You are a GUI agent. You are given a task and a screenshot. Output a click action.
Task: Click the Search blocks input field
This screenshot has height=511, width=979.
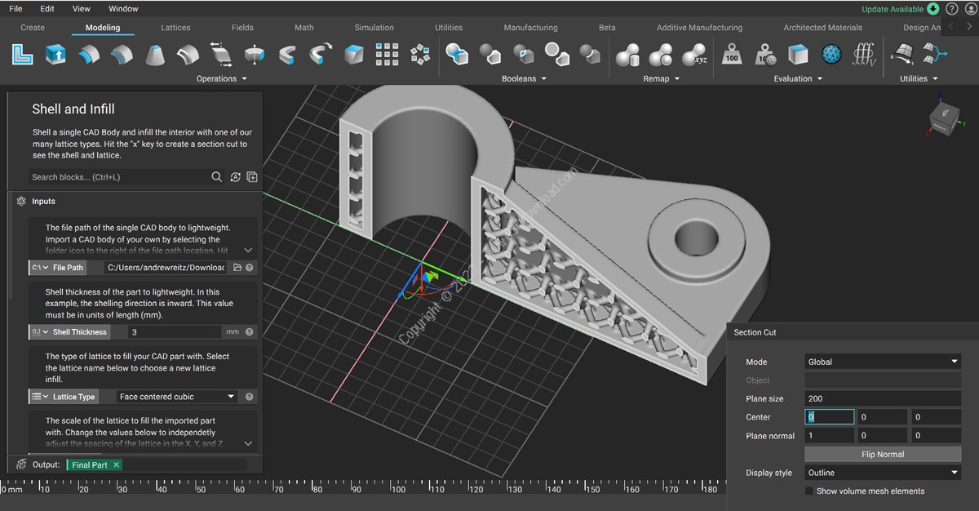pyautogui.click(x=119, y=176)
